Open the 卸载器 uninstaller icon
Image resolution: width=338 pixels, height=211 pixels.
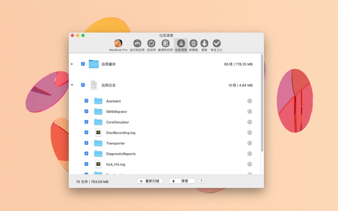pyautogui.click(x=194, y=43)
